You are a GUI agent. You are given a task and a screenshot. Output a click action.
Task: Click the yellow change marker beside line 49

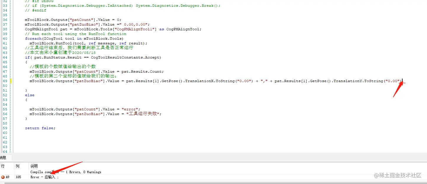point(11,81)
